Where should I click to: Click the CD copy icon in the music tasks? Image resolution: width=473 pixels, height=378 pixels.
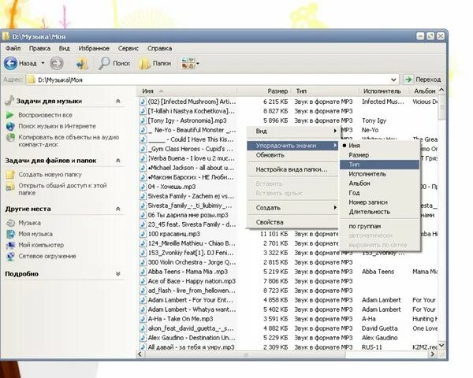coord(10,138)
